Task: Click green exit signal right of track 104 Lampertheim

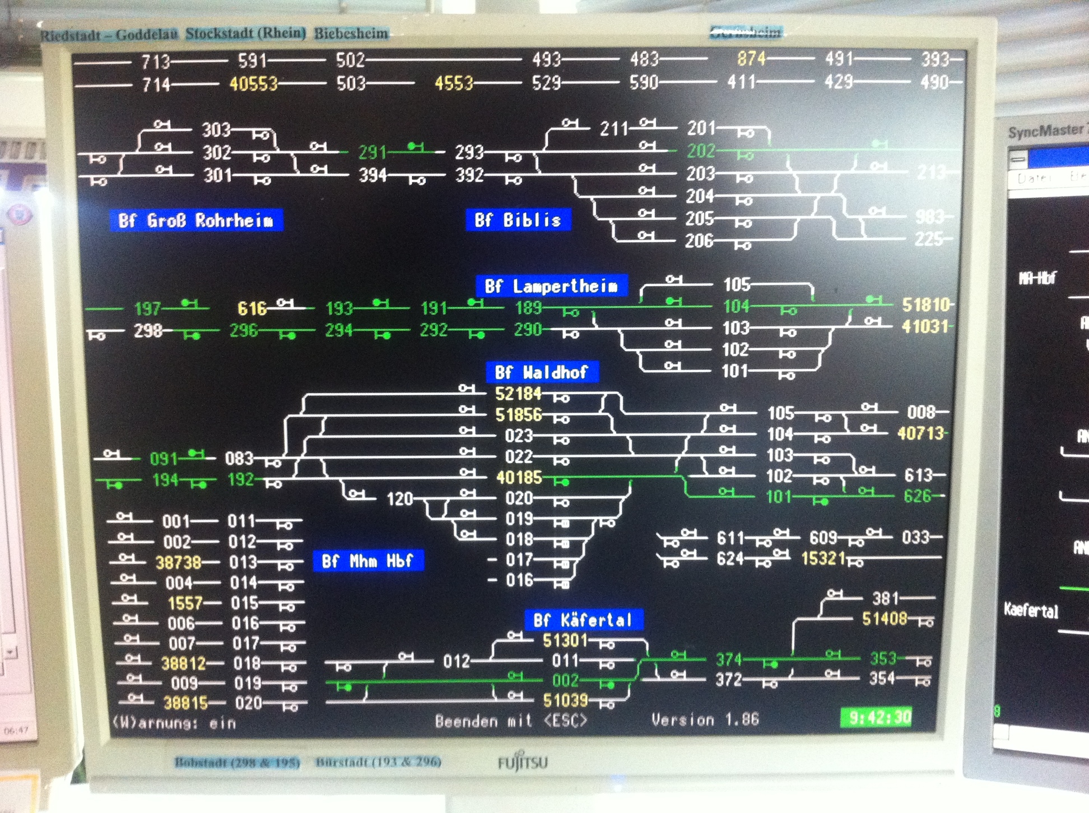Action: [x=788, y=311]
